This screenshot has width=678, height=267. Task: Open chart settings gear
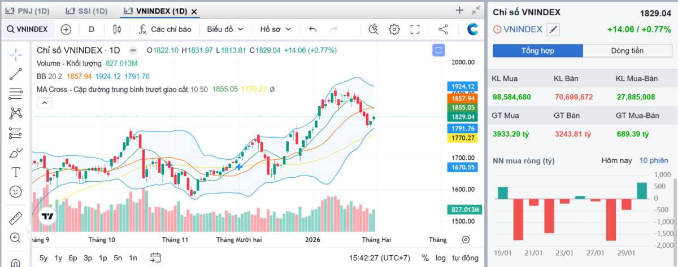[394, 29]
